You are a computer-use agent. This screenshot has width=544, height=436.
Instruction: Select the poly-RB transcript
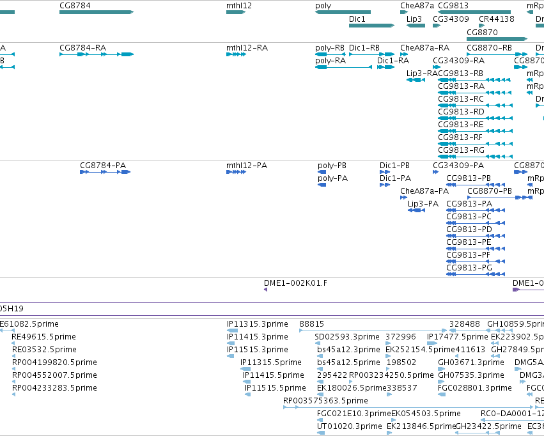pyautogui.click(x=330, y=54)
